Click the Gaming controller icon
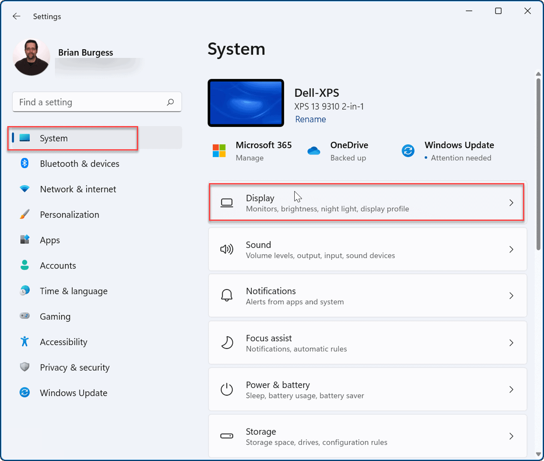This screenshot has height=461, width=544. (x=25, y=316)
